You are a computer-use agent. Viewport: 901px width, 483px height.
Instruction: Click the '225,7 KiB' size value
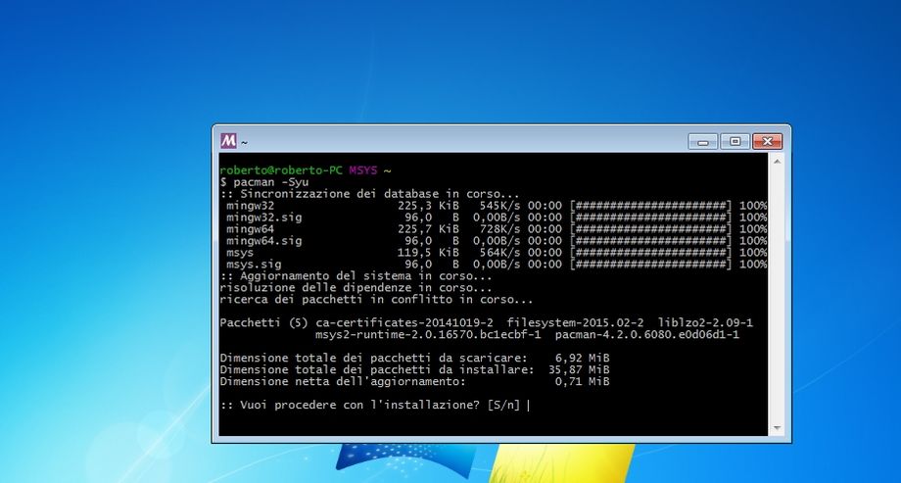click(428, 229)
